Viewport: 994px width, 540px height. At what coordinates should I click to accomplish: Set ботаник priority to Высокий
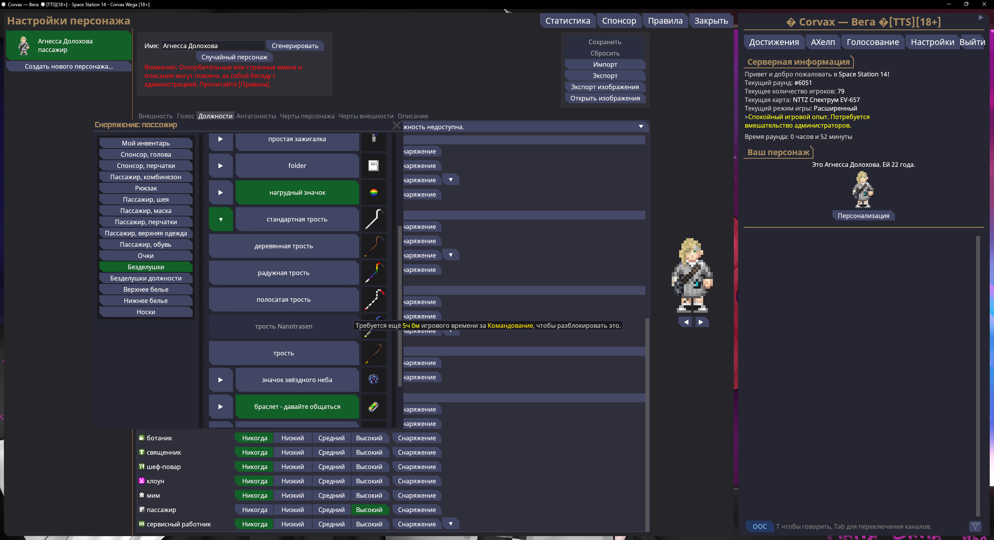pos(369,438)
